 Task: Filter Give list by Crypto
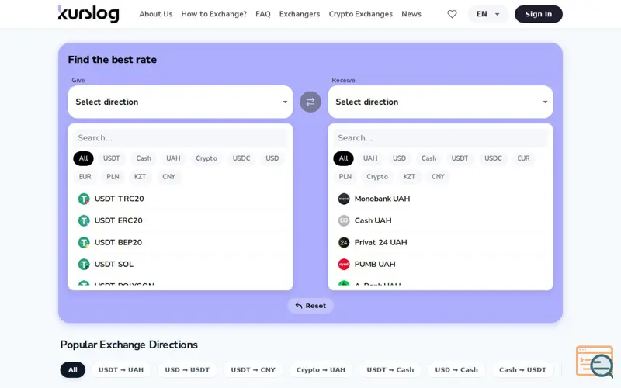pyautogui.click(x=206, y=158)
